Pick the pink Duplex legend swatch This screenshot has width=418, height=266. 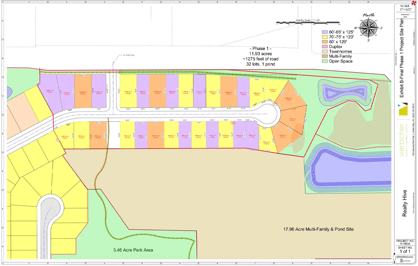click(x=325, y=47)
